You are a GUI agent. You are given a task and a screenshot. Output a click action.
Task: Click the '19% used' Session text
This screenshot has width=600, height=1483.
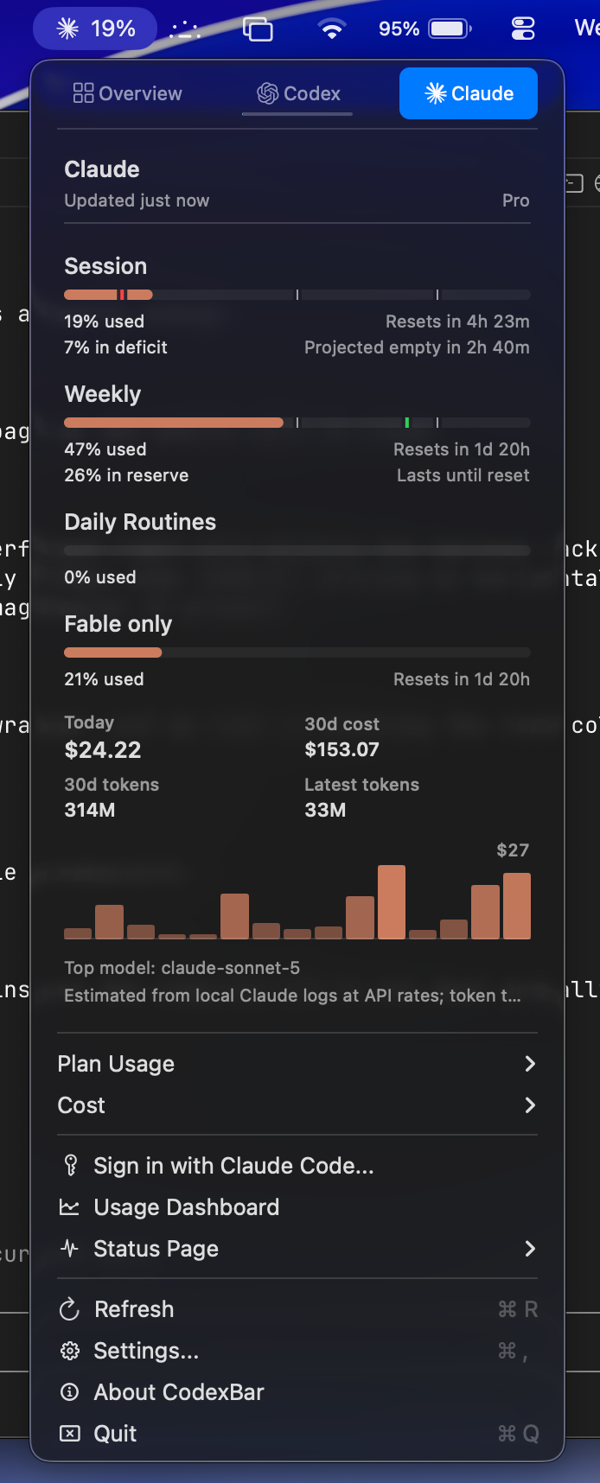(x=104, y=321)
